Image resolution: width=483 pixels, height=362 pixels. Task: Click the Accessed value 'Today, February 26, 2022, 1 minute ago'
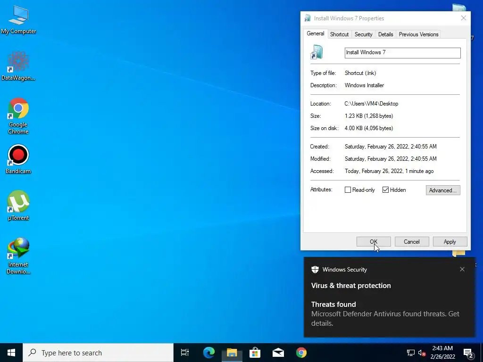[x=389, y=171]
